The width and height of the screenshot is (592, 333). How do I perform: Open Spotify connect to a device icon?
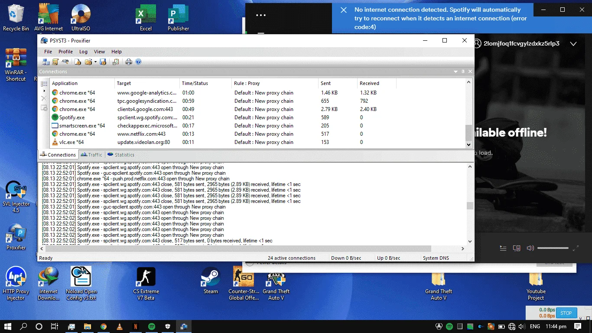point(517,248)
